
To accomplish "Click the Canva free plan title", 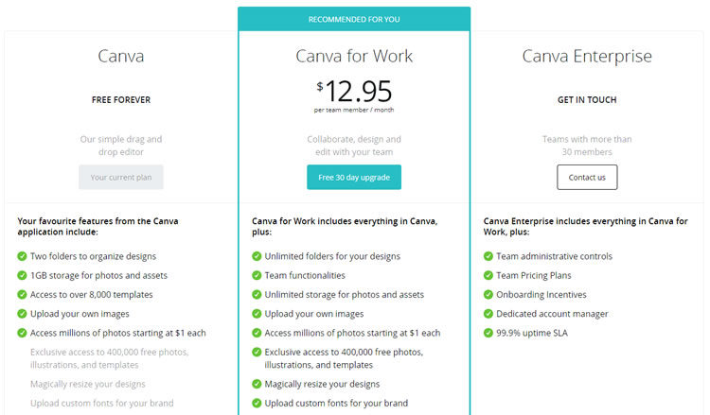I will 121,56.
